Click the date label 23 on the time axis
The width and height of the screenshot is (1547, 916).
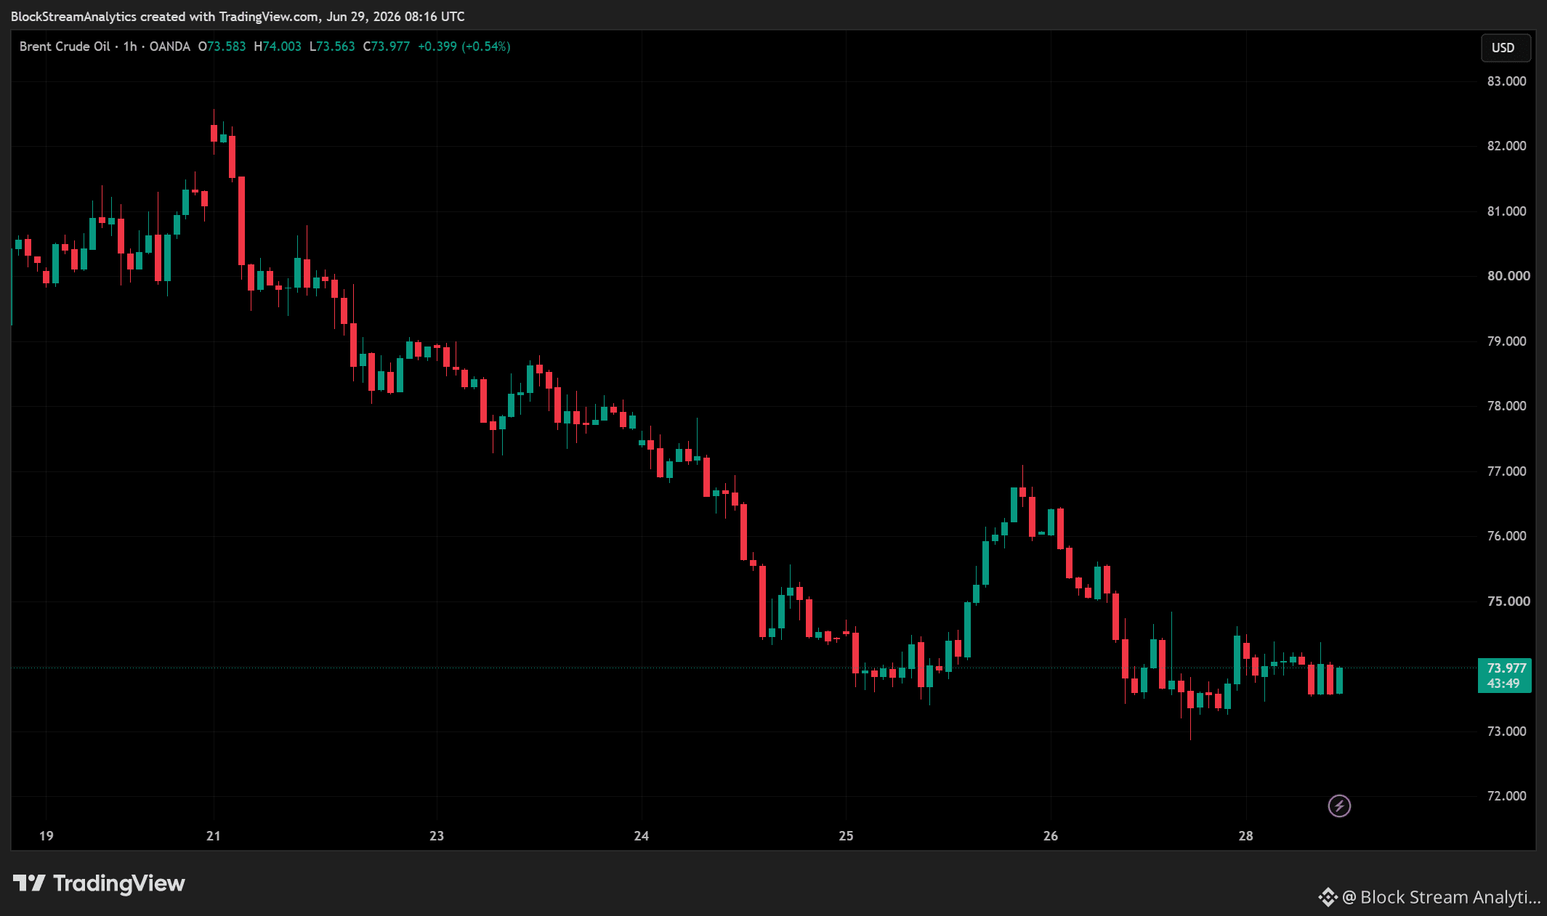[x=437, y=836]
